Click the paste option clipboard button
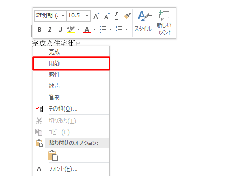236x176 pixels. tap(53, 155)
